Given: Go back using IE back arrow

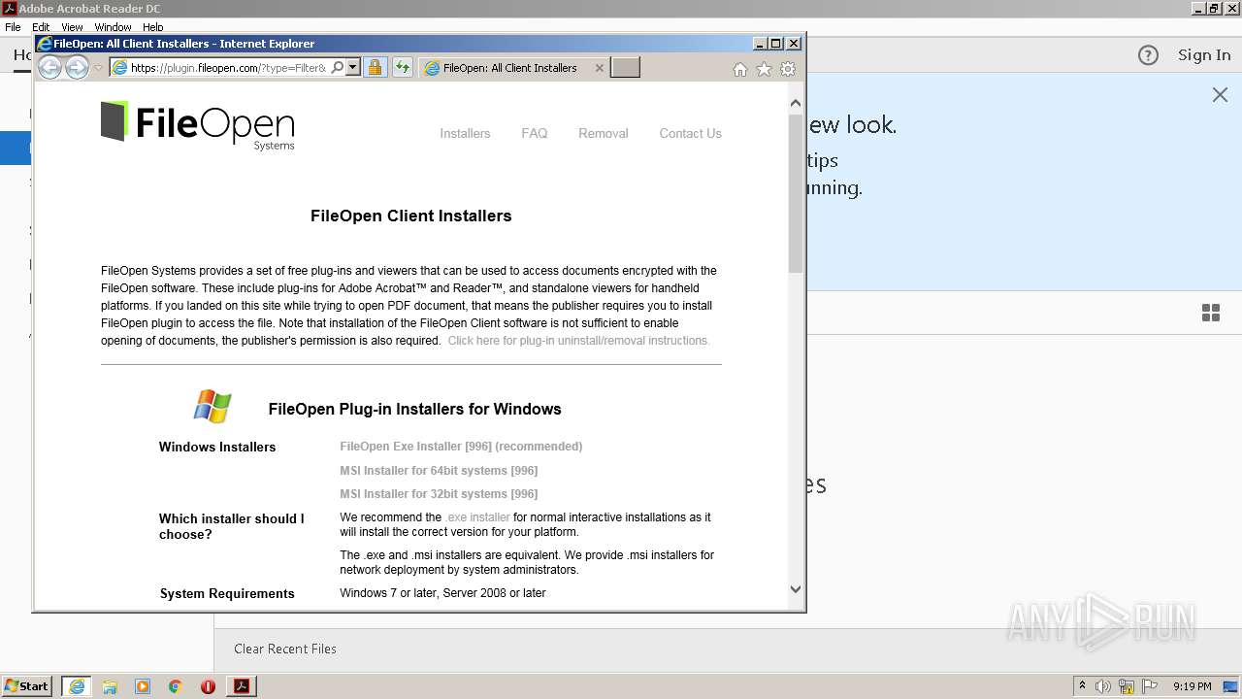Looking at the screenshot, I should pos(49,68).
